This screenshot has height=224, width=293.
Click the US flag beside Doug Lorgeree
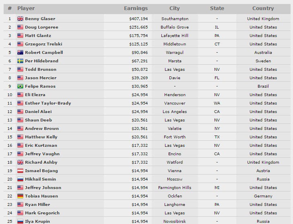[x=20, y=27]
